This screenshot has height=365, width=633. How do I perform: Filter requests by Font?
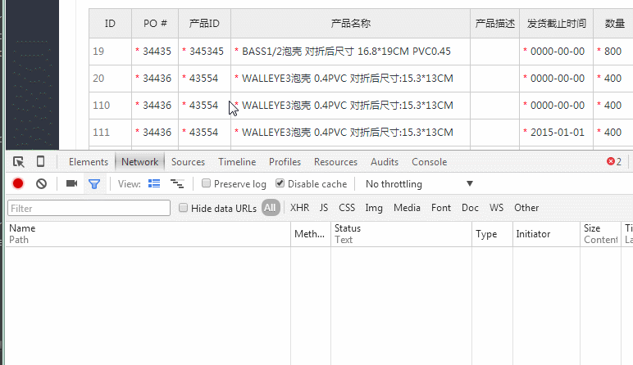[x=441, y=208]
